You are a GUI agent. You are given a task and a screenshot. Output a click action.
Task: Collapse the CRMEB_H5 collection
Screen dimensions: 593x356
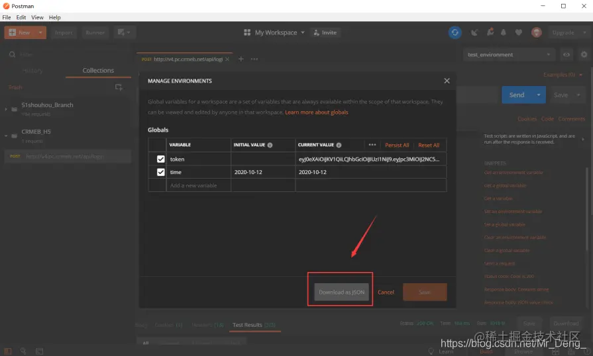tap(6, 136)
